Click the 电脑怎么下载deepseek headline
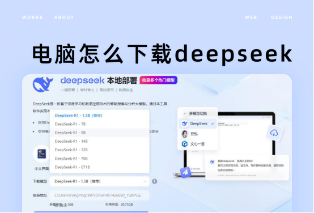The image size is (314, 213). coord(162,54)
